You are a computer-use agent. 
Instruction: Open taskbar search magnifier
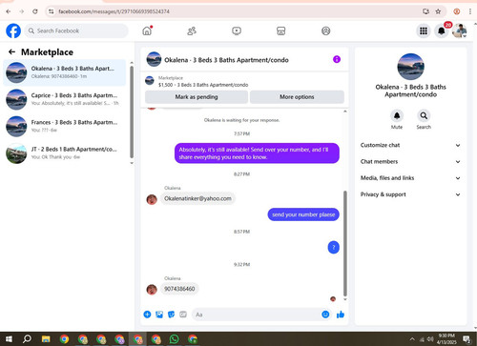(x=28, y=339)
